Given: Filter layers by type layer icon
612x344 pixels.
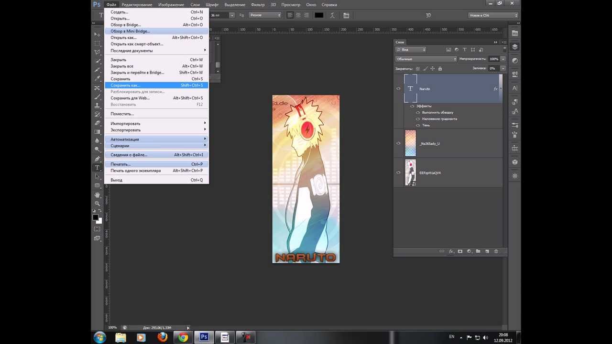Looking at the screenshot, I should pos(465,50).
